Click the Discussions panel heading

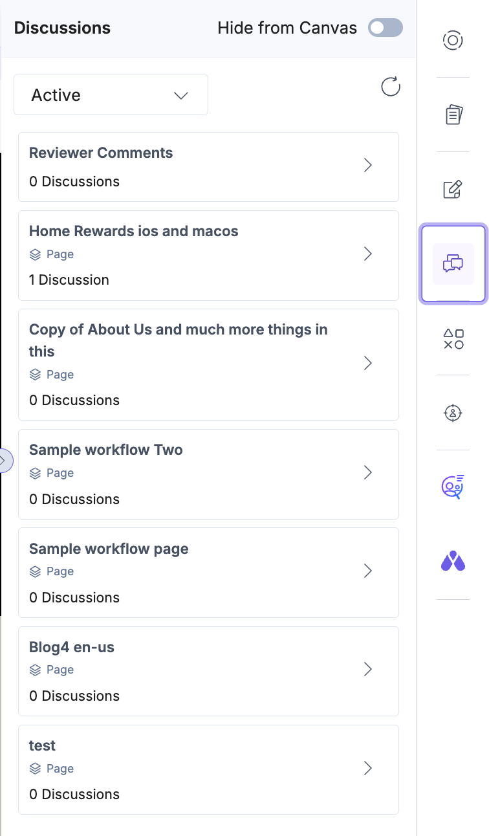(62, 28)
